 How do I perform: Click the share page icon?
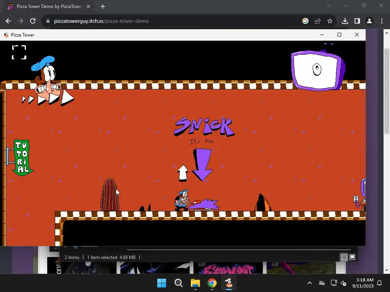(x=318, y=21)
